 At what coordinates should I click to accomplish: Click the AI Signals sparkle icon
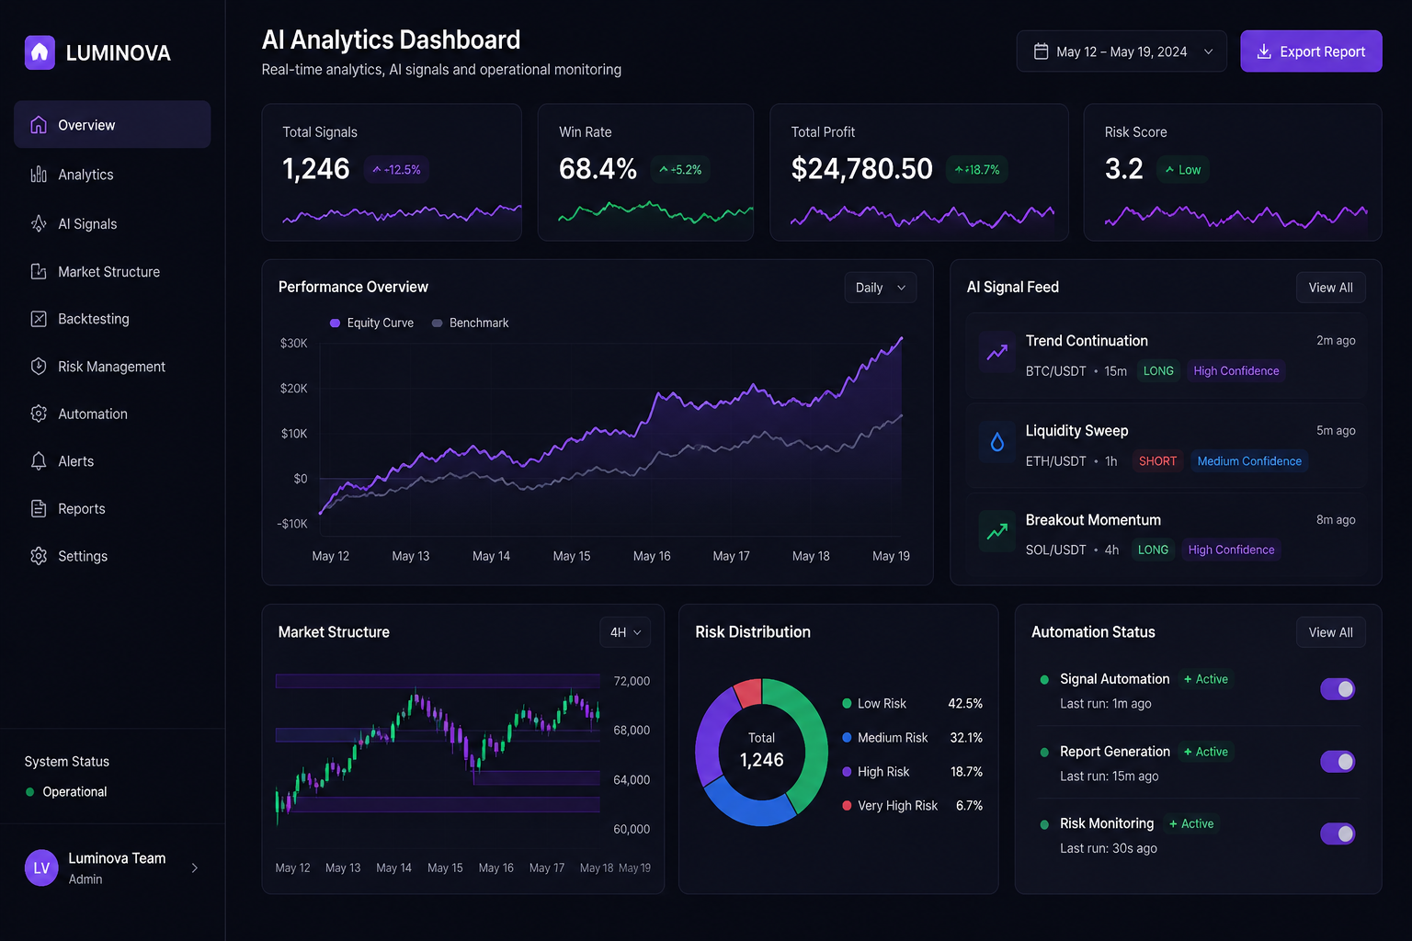39,223
